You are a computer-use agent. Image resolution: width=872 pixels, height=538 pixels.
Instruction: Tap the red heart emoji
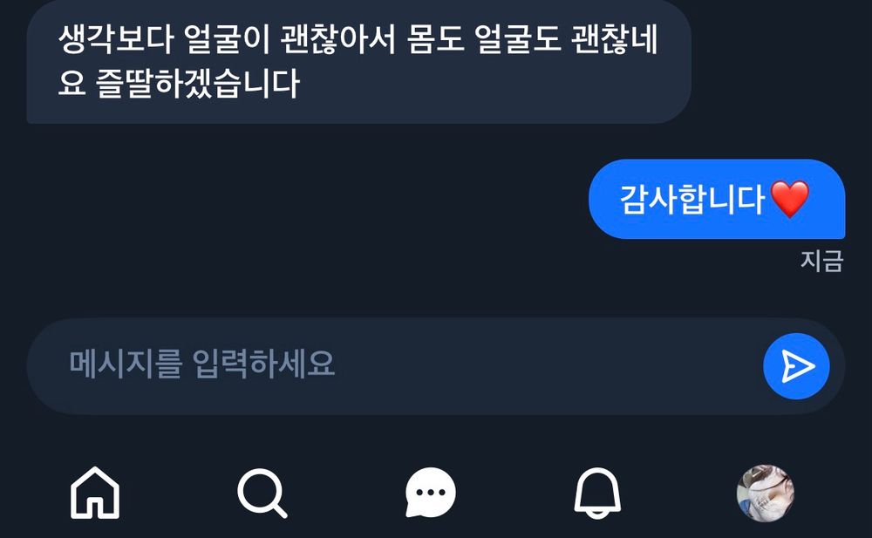click(x=790, y=199)
